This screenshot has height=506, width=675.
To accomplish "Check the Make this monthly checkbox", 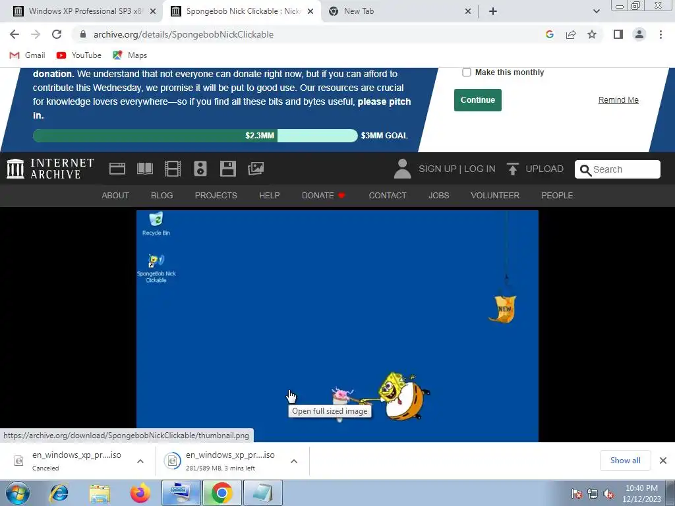I will (466, 72).
